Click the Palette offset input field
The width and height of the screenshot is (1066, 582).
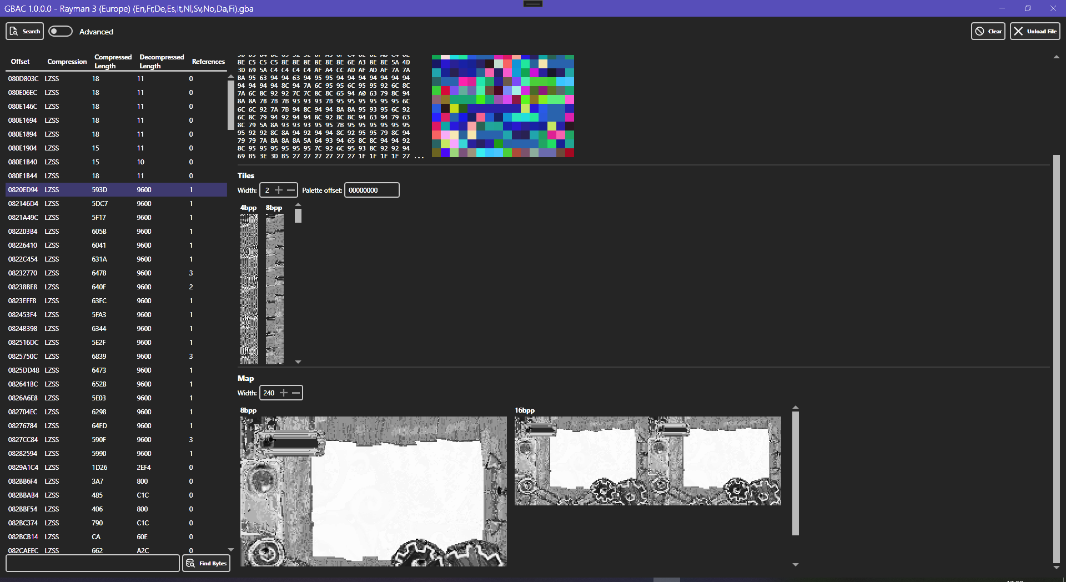click(371, 190)
